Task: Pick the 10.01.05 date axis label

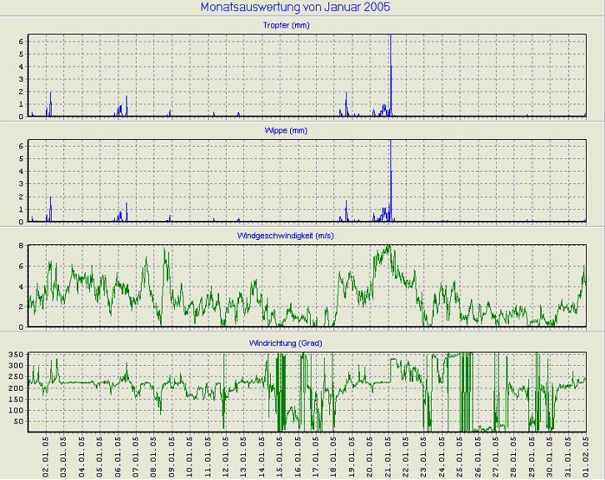Action: click(x=190, y=455)
